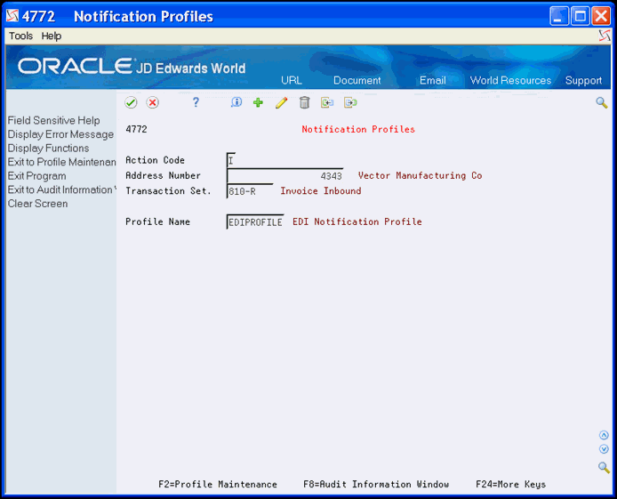This screenshot has height=499, width=617.
Task: Click the Profile Name input field
Action: (255, 222)
